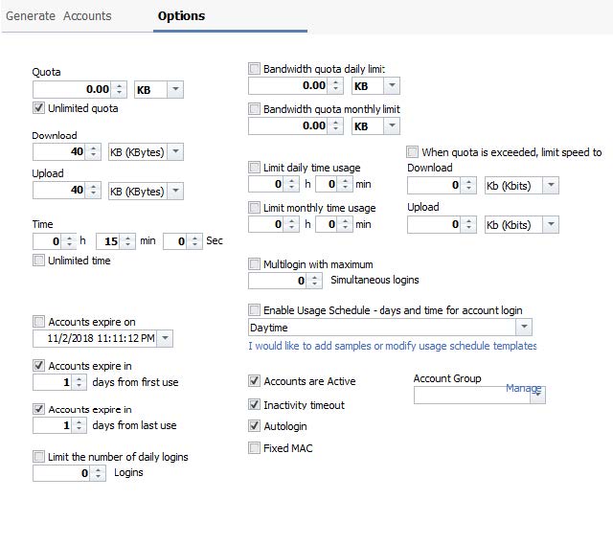The height and width of the screenshot is (545, 613).
Task: Increase the Quota value with up arrow
Action: tap(119, 86)
